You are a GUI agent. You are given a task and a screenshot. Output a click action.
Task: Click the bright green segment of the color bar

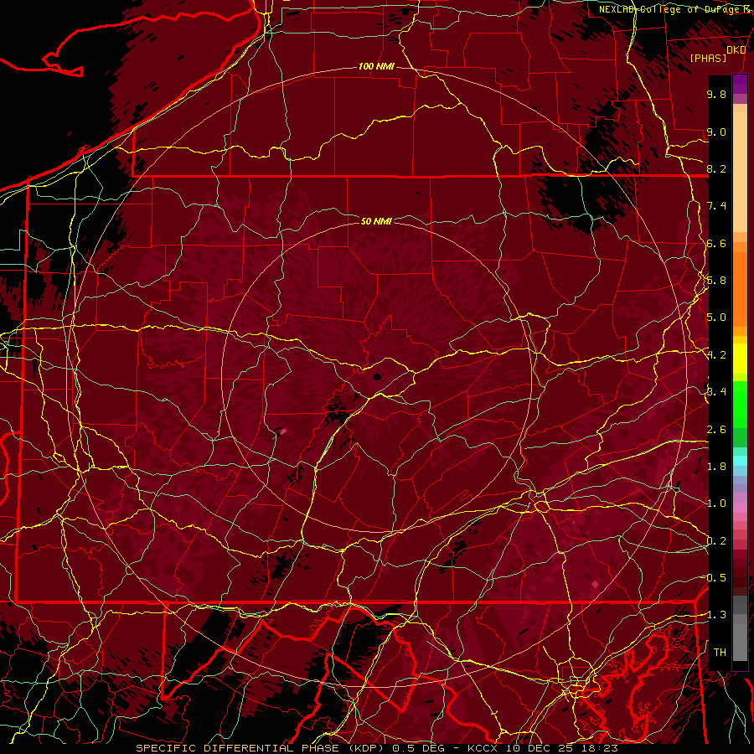click(740, 405)
